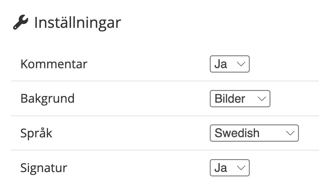The height and width of the screenshot is (191, 319).
Task: Click the 'Ja' value in Signatur row
Action: coord(221,168)
